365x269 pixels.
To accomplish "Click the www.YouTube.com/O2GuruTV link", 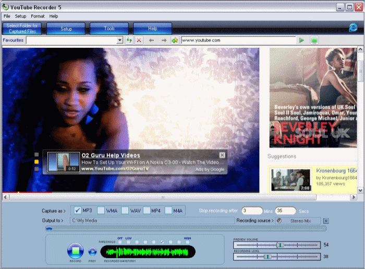I will pyautogui.click(x=115, y=169).
